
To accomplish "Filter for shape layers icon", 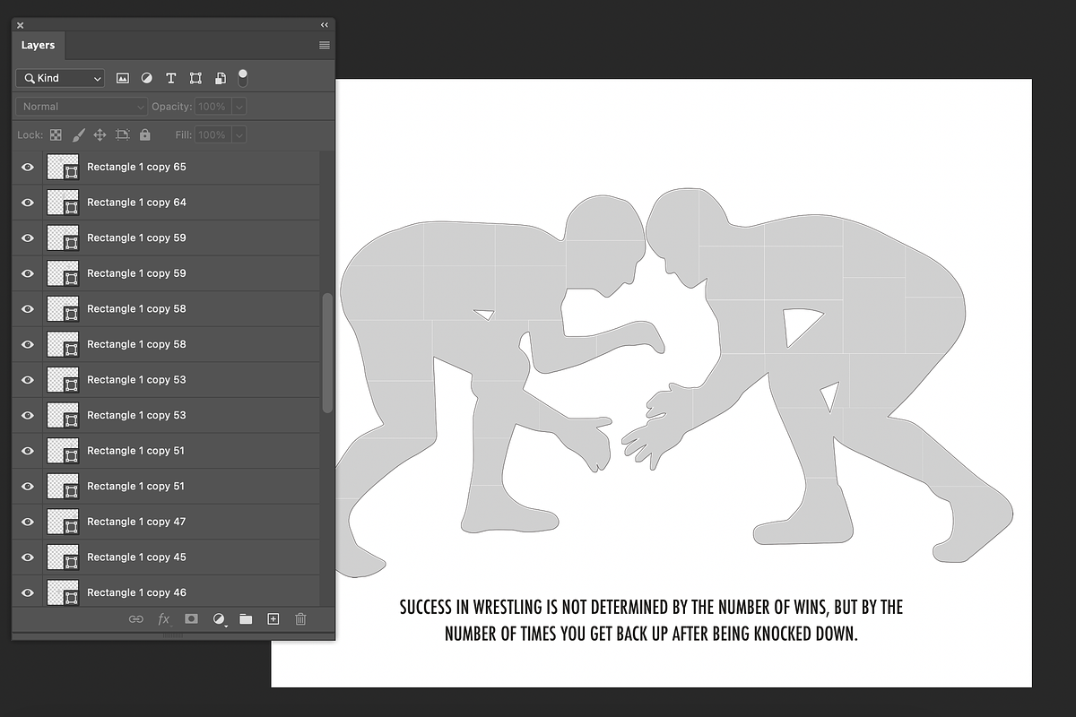I will click(195, 78).
